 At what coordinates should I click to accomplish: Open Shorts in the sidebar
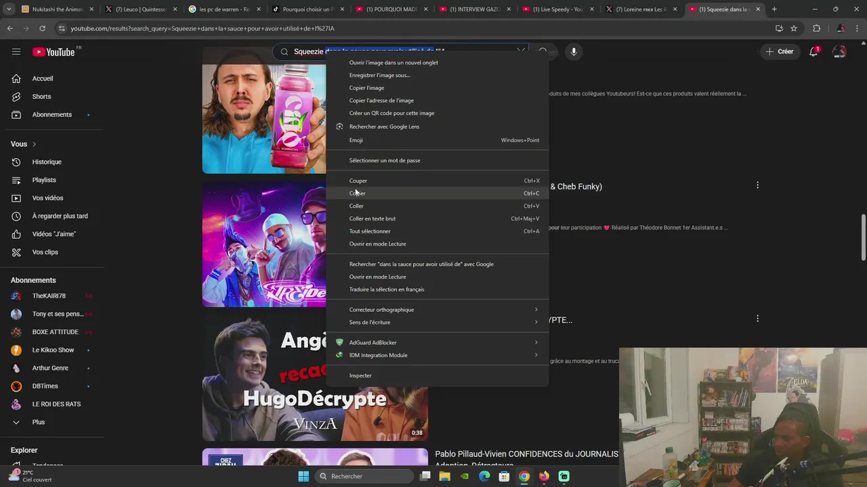tap(41, 97)
